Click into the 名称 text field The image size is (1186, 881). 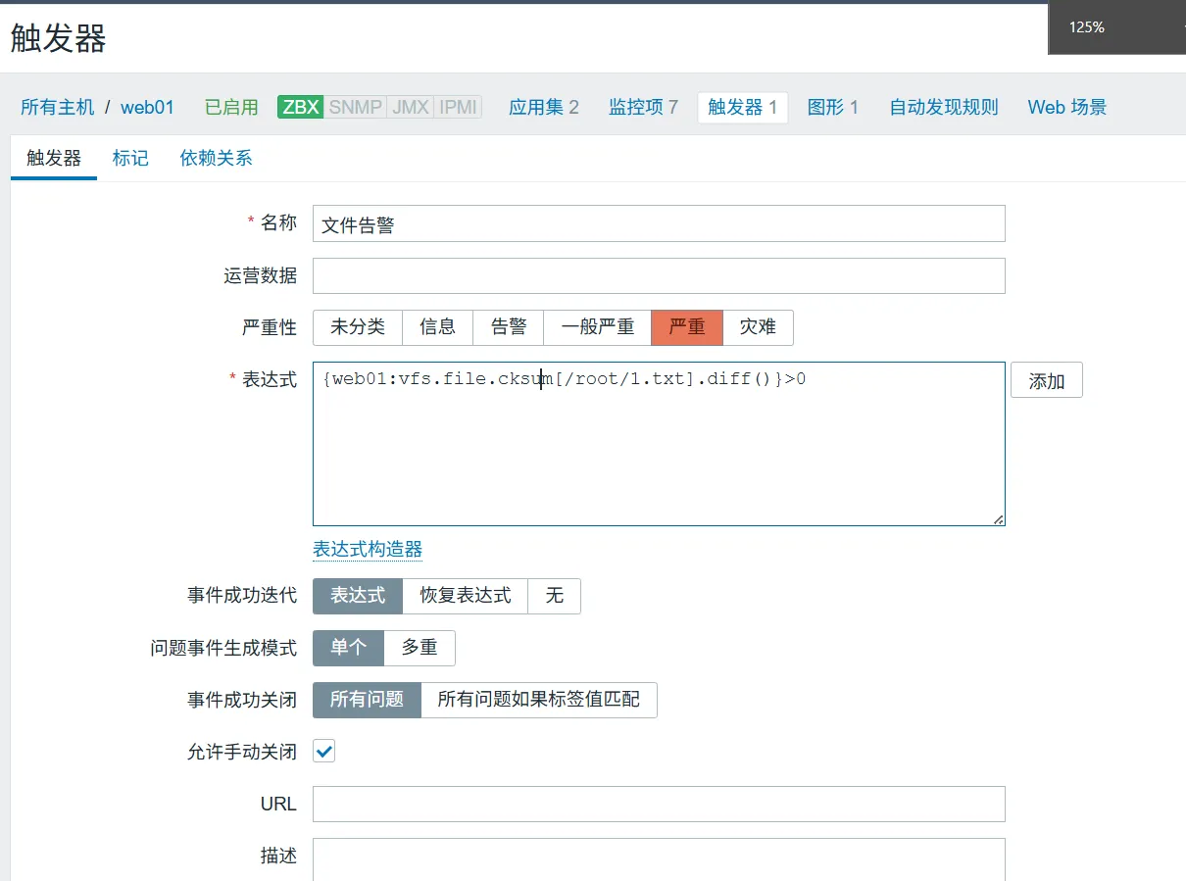tap(659, 223)
